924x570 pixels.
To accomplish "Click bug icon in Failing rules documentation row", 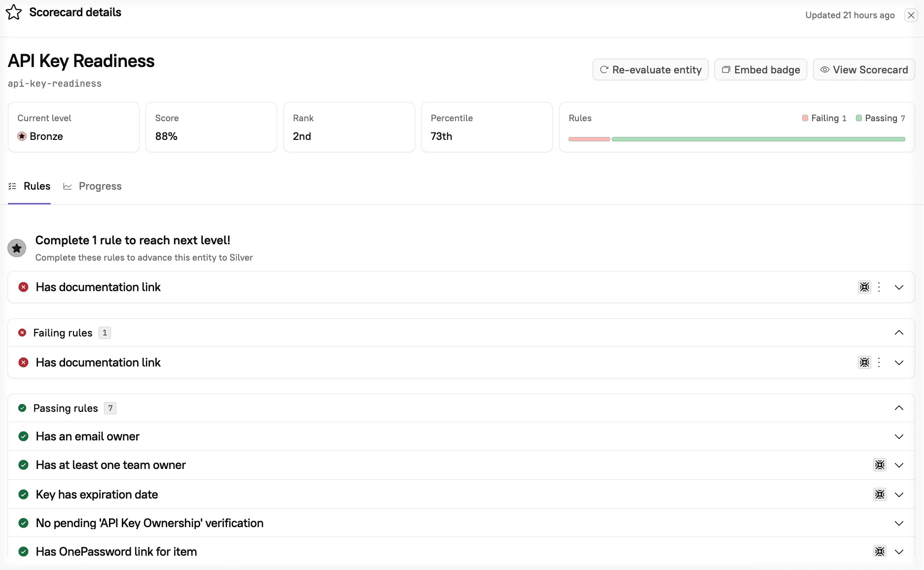I will pos(864,363).
